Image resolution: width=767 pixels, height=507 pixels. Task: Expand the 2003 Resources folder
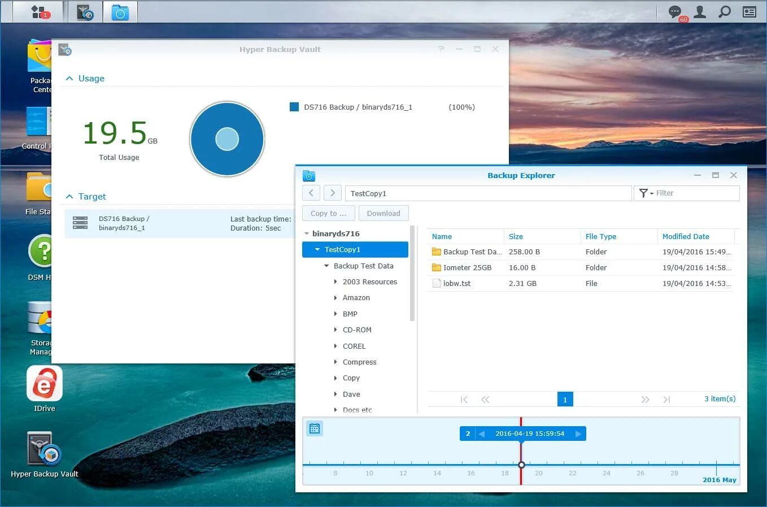pos(335,281)
